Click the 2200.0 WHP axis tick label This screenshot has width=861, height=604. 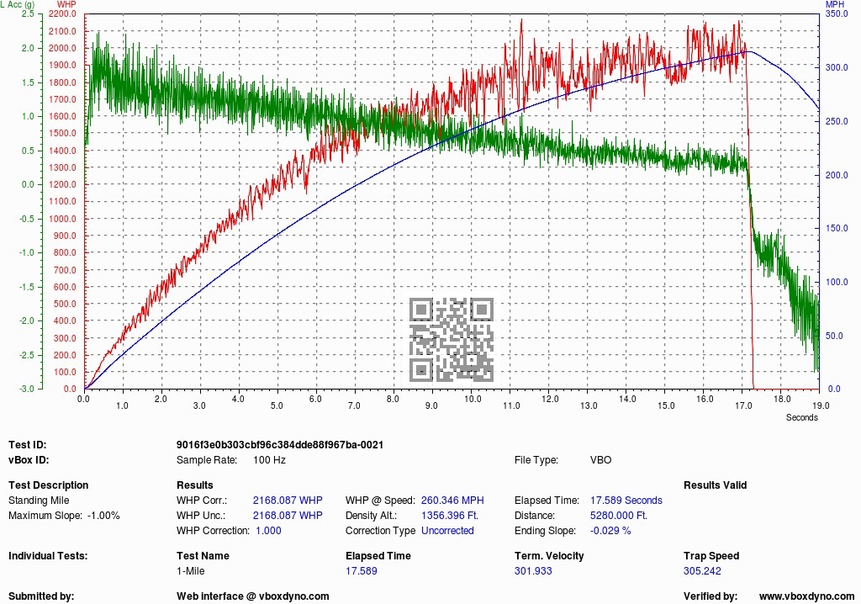62,14
